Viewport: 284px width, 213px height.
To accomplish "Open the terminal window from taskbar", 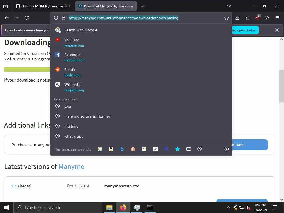I will point(150,207).
